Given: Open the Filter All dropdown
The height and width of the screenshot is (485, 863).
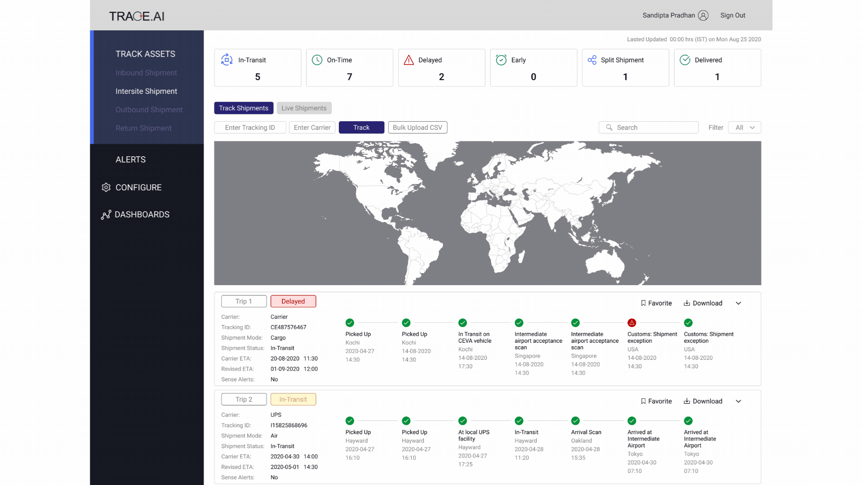Looking at the screenshot, I should [744, 128].
